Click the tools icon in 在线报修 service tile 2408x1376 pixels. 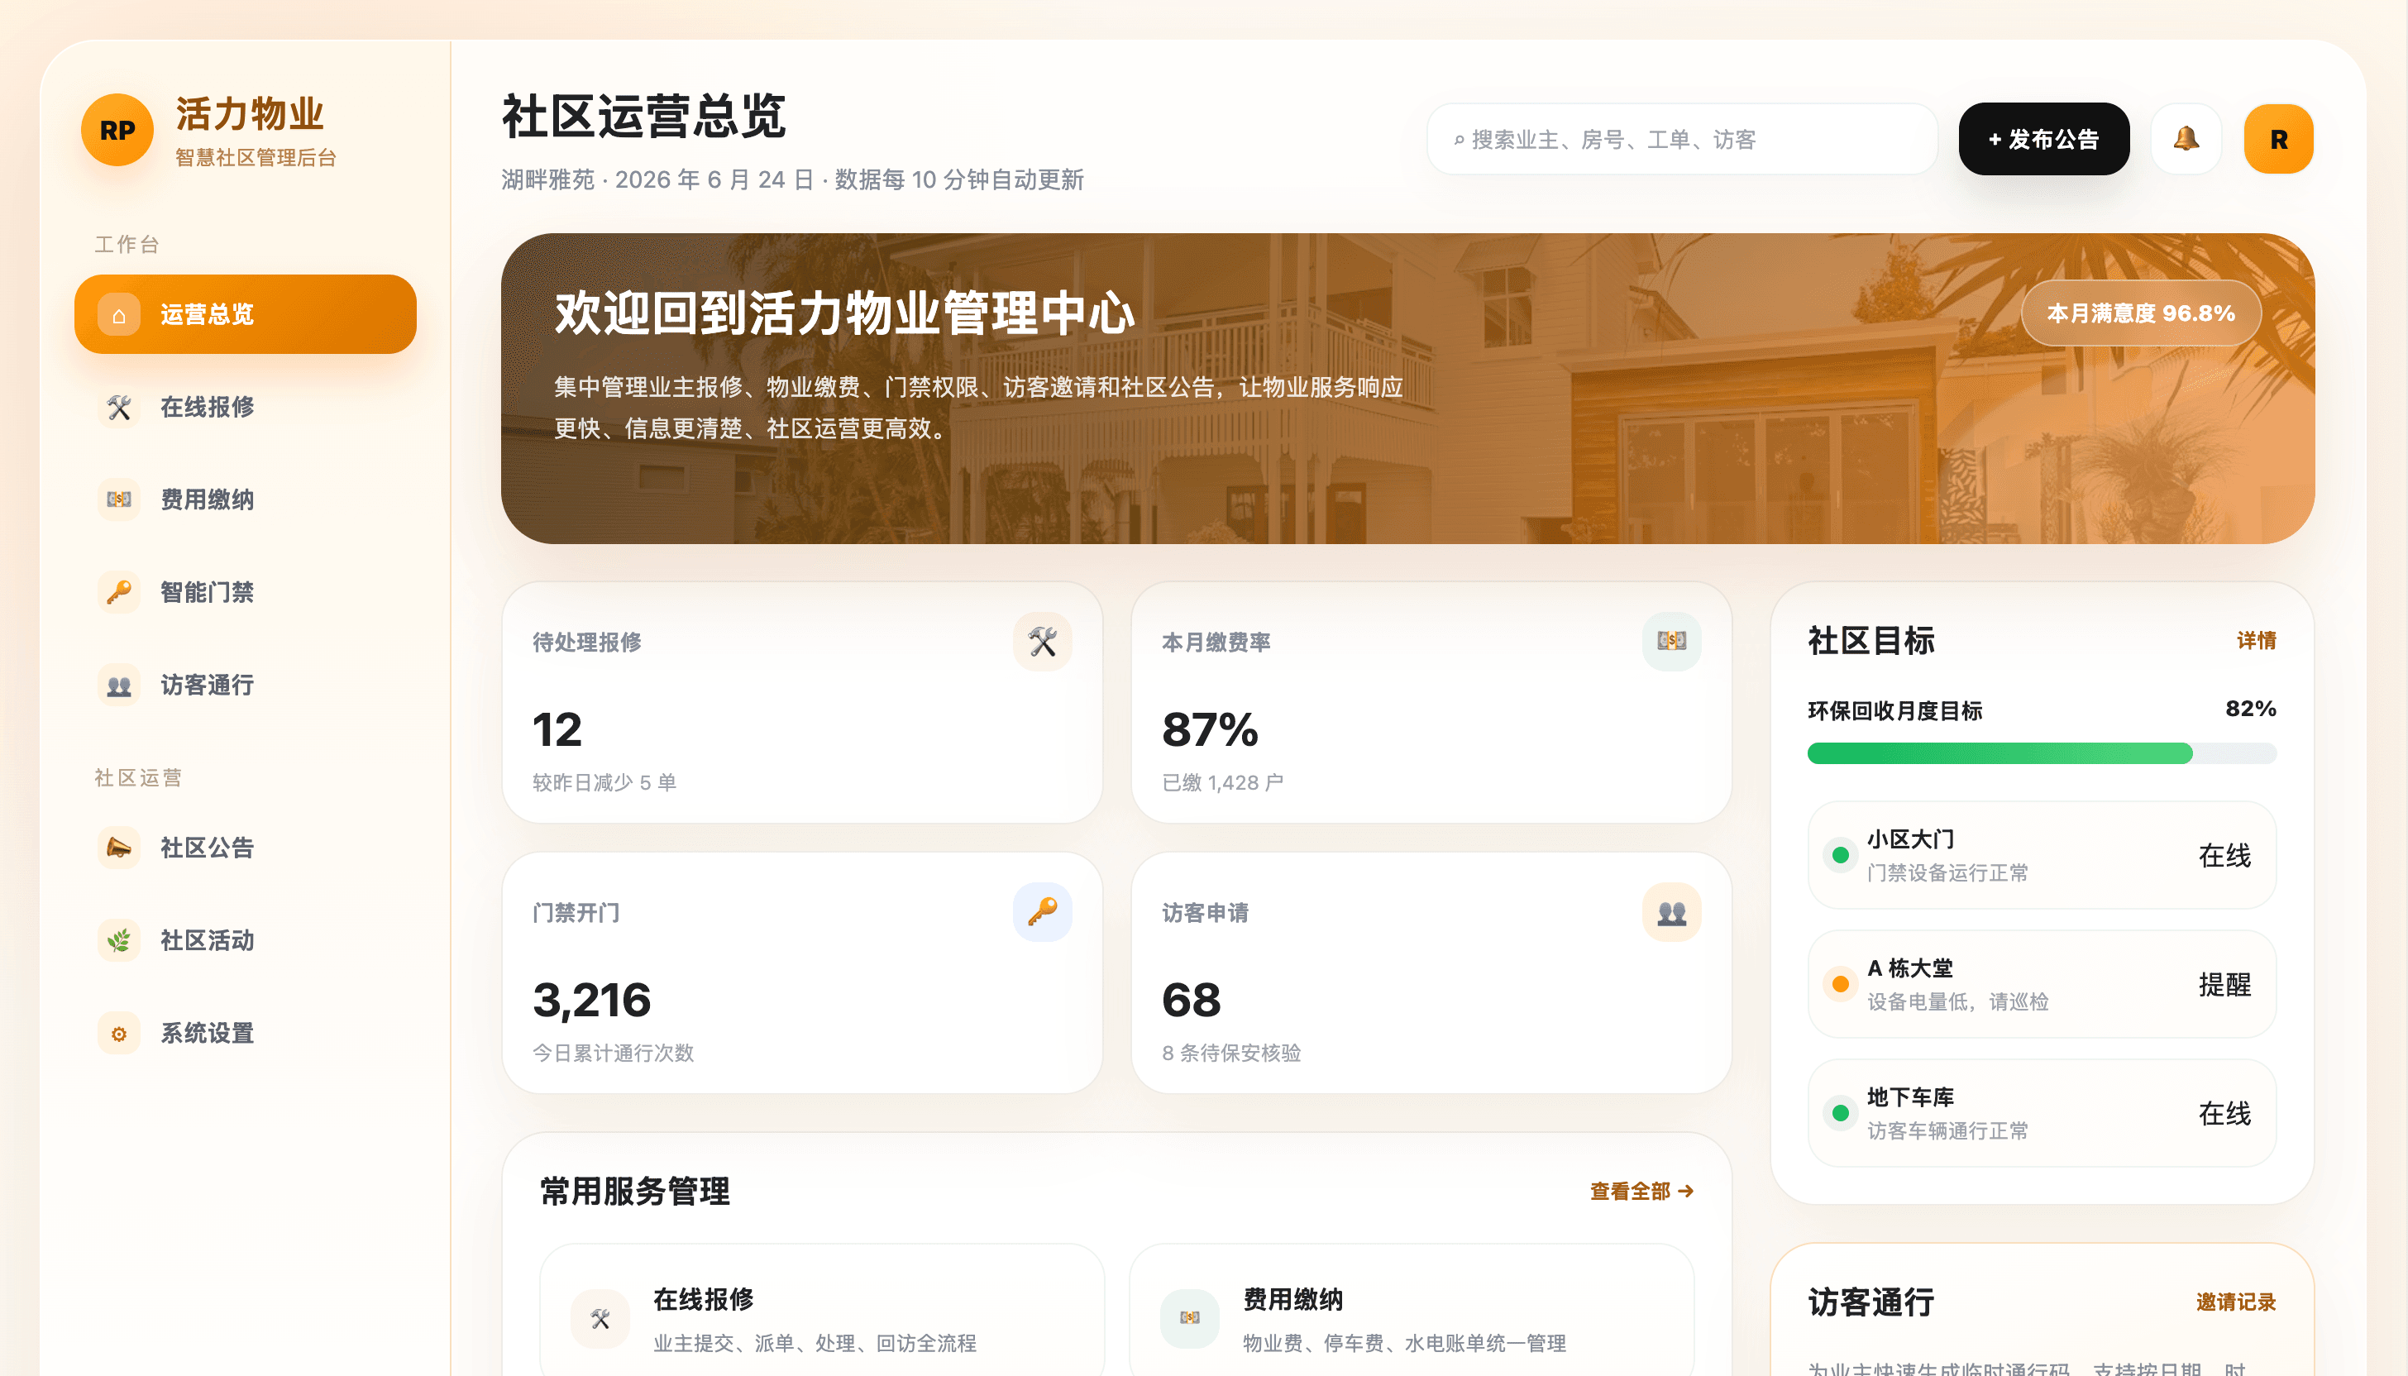[x=600, y=1318]
